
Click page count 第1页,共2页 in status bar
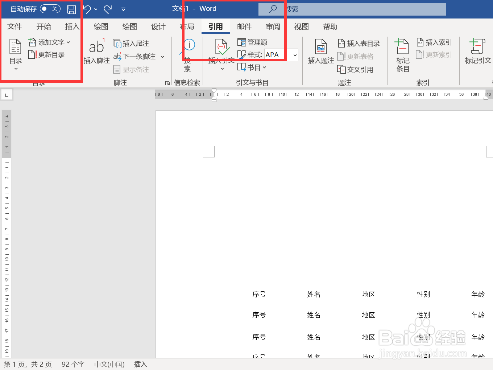coord(28,364)
